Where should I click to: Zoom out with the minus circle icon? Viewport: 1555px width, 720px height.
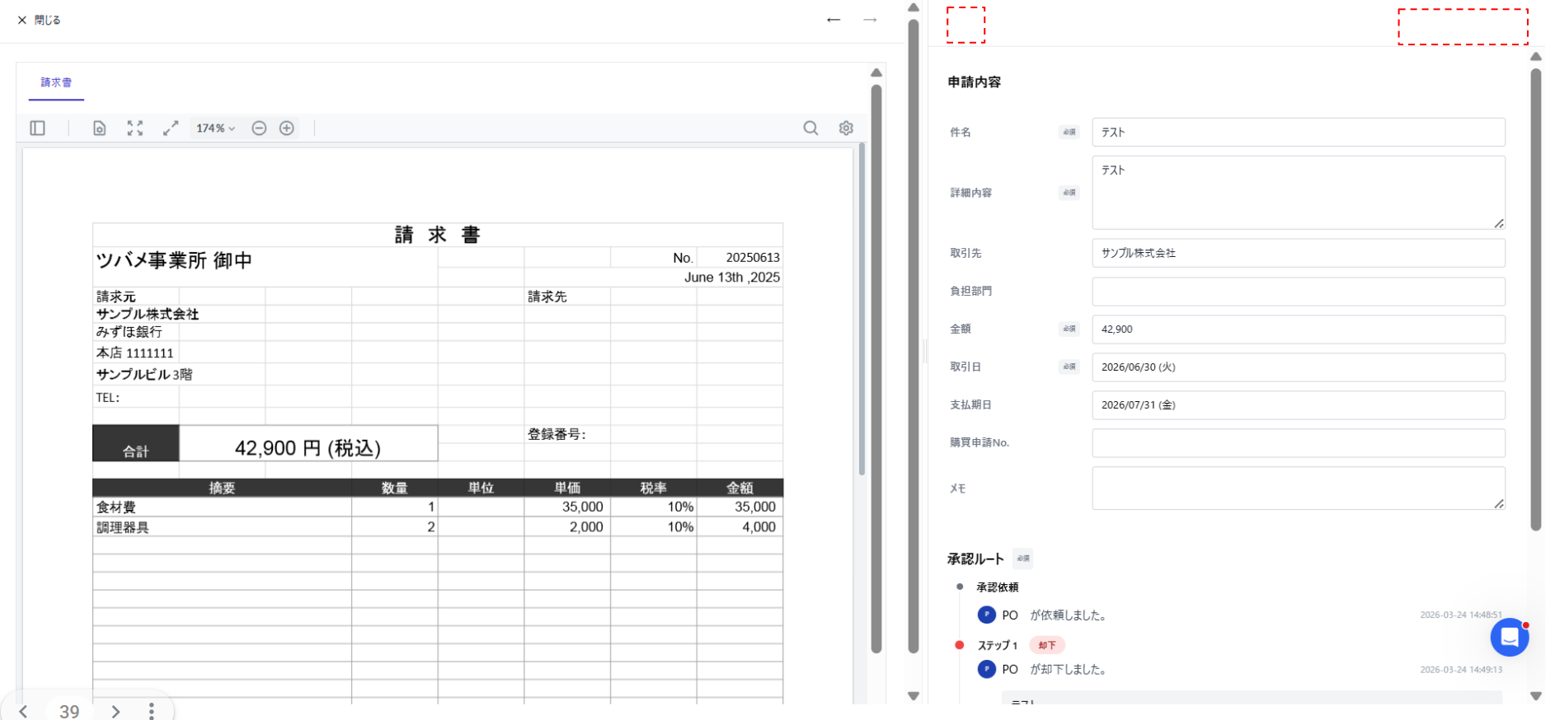coord(259,128)
